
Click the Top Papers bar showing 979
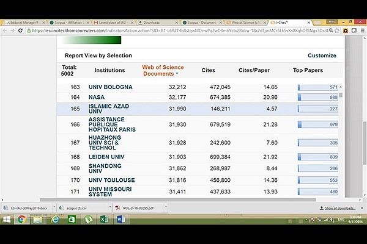click(318, 124)
